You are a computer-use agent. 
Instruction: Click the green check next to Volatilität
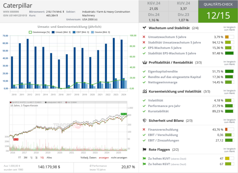point(144,100)
